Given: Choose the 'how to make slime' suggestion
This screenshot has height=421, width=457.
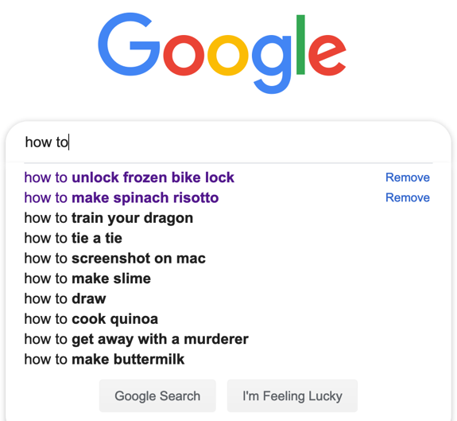Looking at the screenshot, I should pyautogui.click(x=87, y=279).
